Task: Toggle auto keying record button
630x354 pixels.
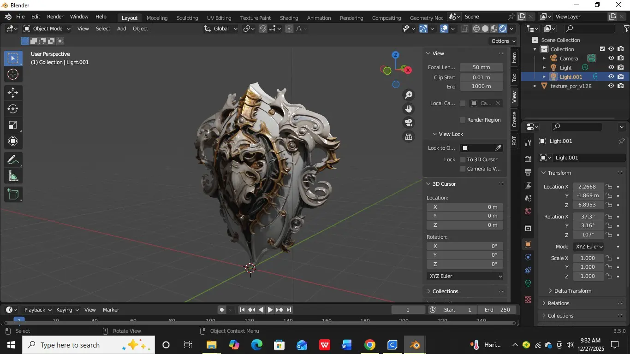Action: (222, 310)
